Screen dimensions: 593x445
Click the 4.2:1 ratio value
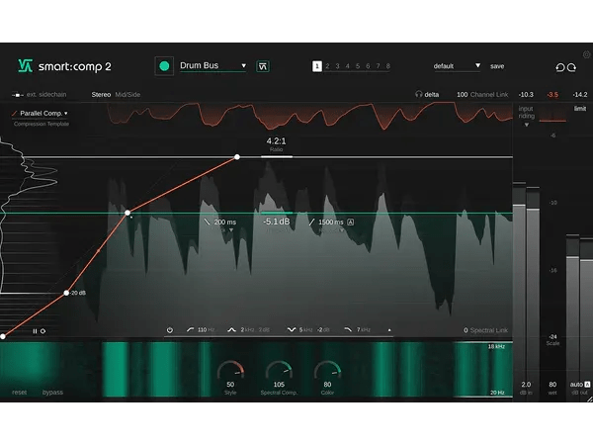pyautogui.click(x=276, y=141)
